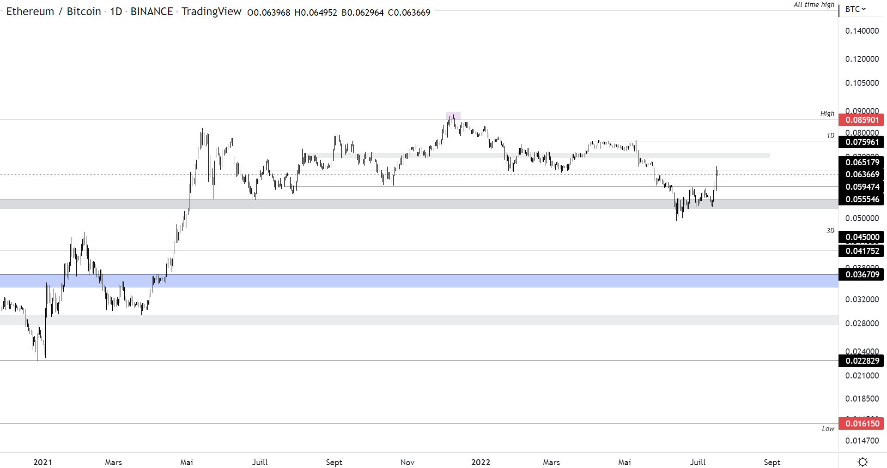
Task: Select the 0.022829 price label
Action: [862, 361]
